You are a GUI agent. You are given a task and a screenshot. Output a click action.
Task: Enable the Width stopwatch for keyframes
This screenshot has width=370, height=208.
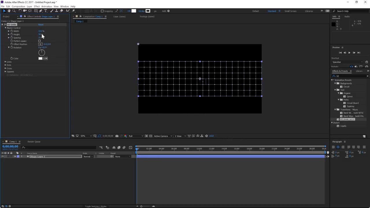[12, 31]
